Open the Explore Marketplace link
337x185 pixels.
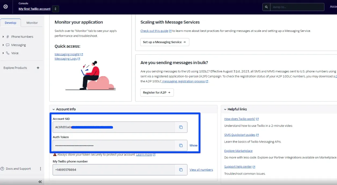(238, 151)
